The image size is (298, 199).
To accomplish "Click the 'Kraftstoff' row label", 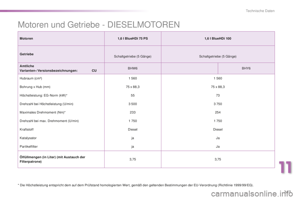I will pos(27,129).
